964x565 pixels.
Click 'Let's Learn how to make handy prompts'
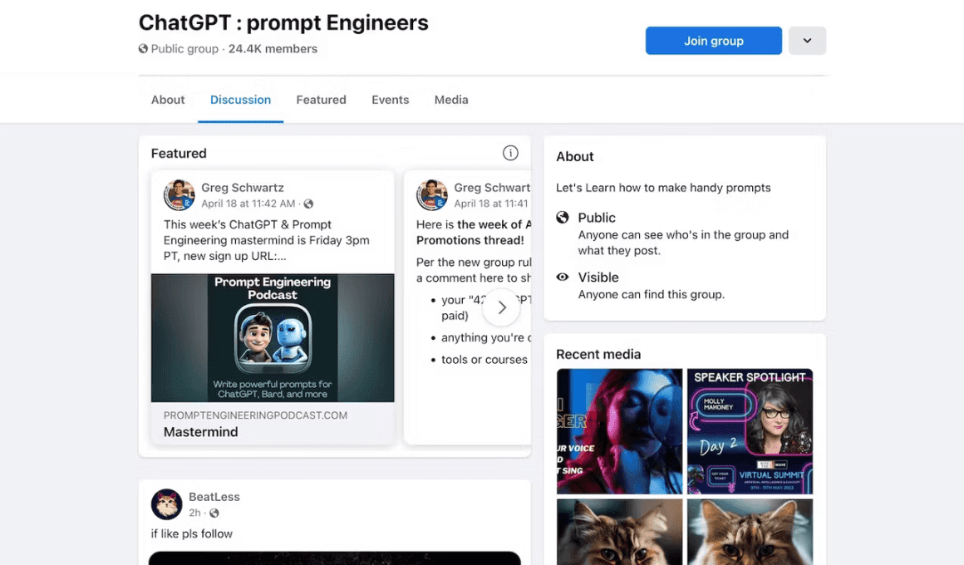coord(663,188)
